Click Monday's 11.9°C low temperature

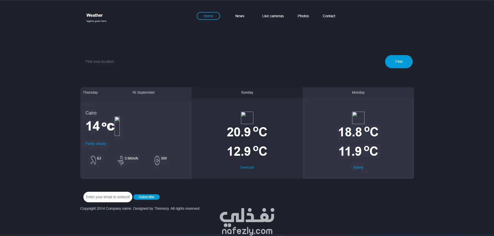pyautogui.click(x=358, y=151)
